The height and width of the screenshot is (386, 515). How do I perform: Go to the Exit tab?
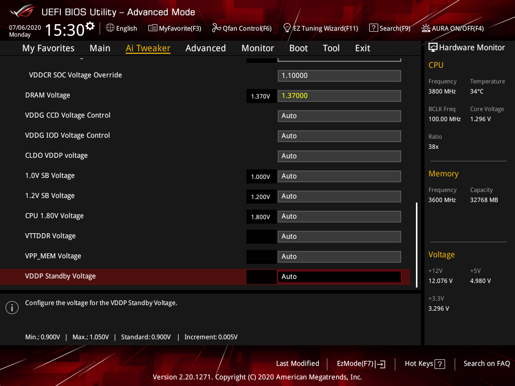coord(363,48)
